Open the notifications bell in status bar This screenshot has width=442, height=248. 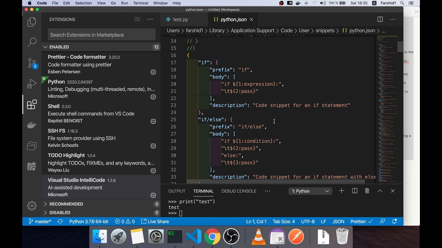pyautogui.click(x=395, y=221)
